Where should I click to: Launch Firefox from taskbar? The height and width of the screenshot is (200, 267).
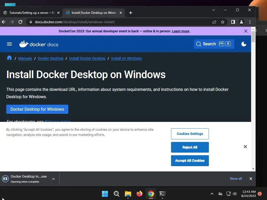[x=139, y=194]
